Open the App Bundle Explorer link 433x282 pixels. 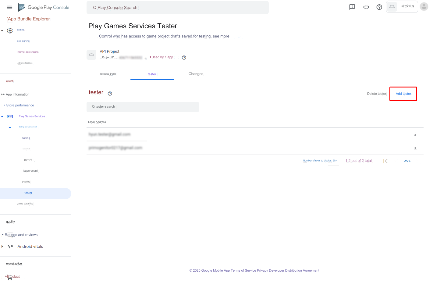(x=28, y=19)
